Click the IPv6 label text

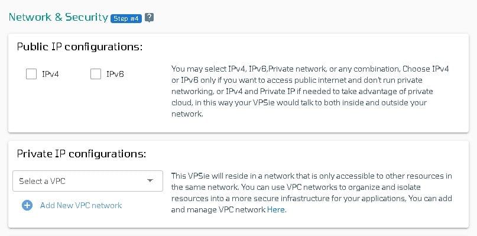(x=115, y=75)
